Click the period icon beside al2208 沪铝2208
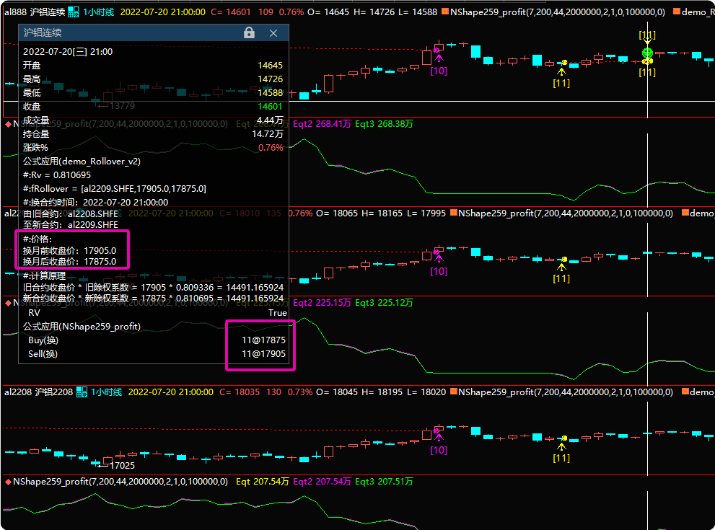This screenshot has width=715, height=530. click(84, 392)
